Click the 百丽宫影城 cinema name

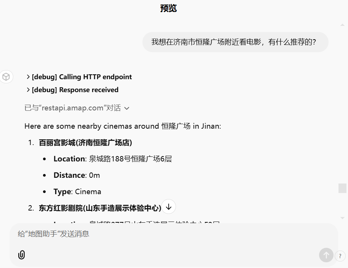(x=85, y=143)
